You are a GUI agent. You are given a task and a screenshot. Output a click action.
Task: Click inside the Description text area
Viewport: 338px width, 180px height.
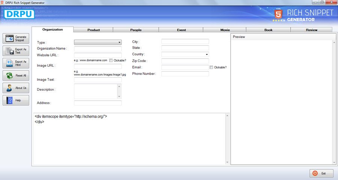(x=96, y=91)
